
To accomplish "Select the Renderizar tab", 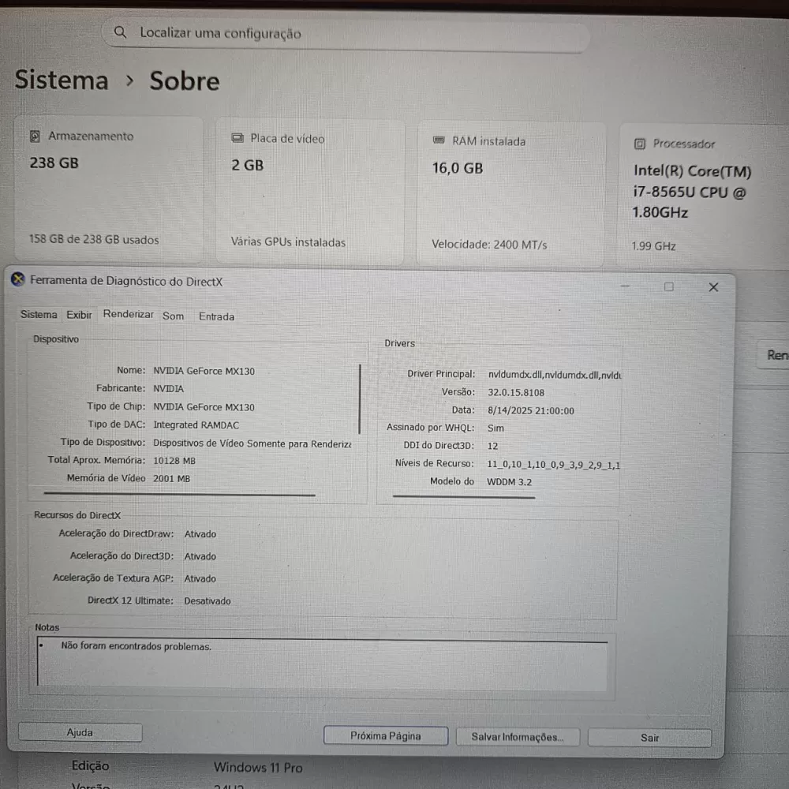I will [128, 314].
